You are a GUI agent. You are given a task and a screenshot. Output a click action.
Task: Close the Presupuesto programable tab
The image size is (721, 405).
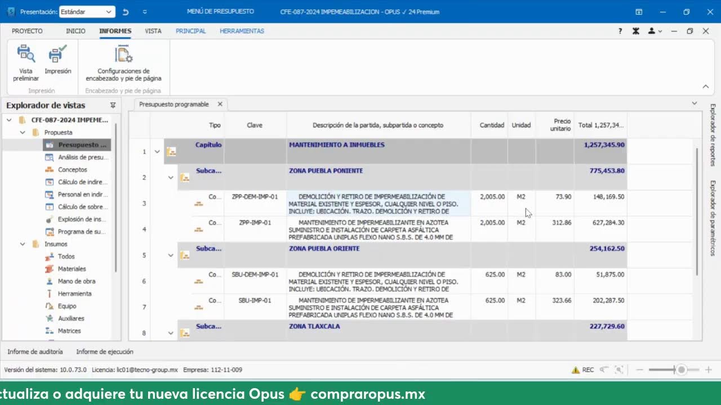click(220, 104)
